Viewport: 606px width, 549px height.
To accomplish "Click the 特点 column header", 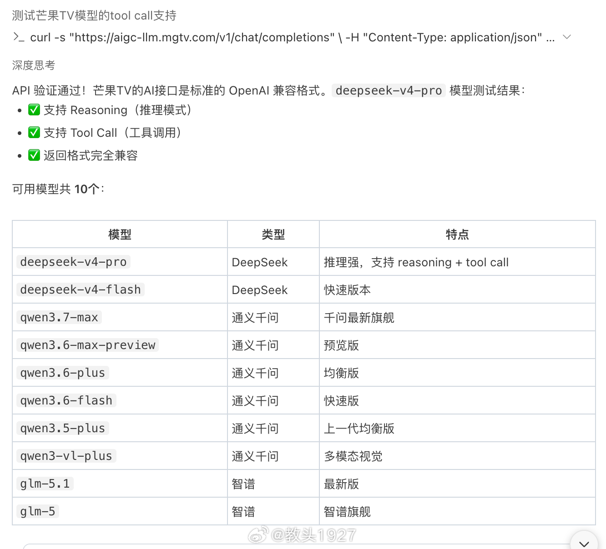I will (457, 235).
